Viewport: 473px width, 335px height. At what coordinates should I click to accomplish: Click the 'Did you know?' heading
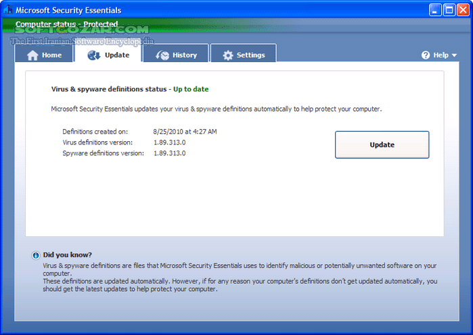[x=67, y=255]
